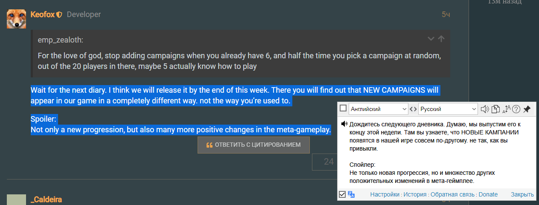This screenshot has width=539, height=205.
Task: Copy the translation via the copy icon
Action: click(x=495, y=109)
